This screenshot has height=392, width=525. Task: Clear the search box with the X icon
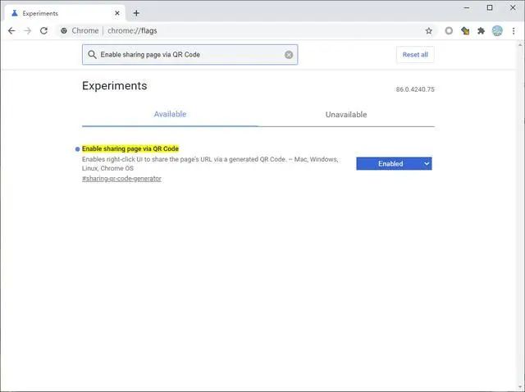point(289,55)
